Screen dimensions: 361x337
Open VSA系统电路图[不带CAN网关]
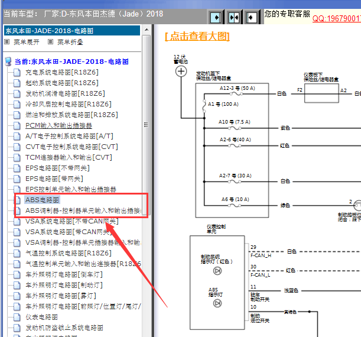[x=72, y=221]
